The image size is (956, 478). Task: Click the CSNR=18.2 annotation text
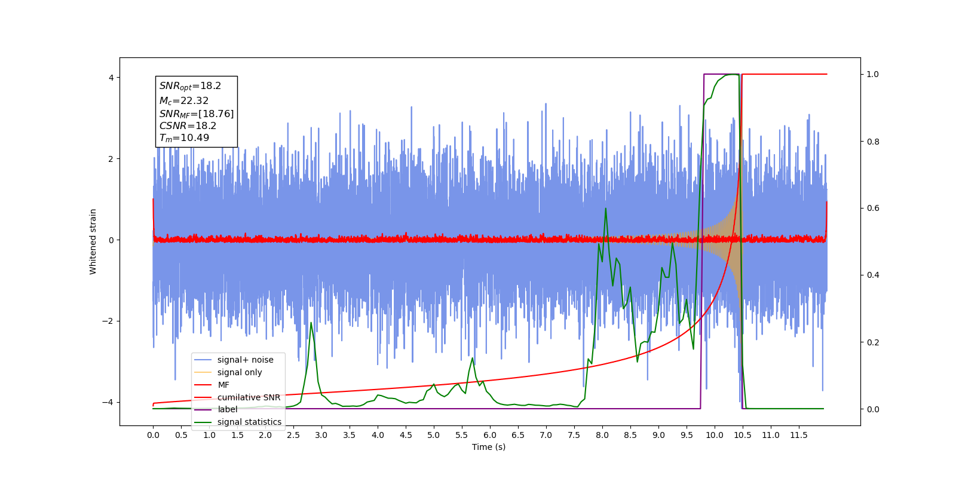[x=188, y=125]
